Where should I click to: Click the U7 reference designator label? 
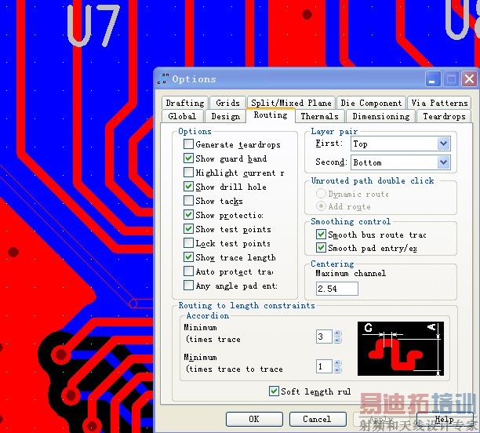click(x=93, y=25)
